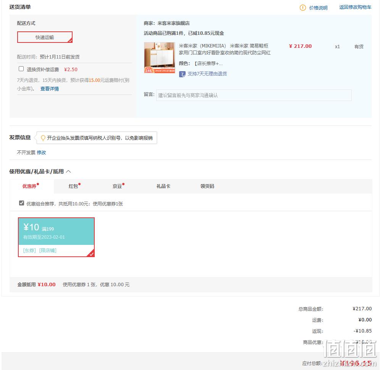Click the shoe cabinet product thumbnail
The width and height of the screenshot is (380, 370).
(x=160, y=57)
